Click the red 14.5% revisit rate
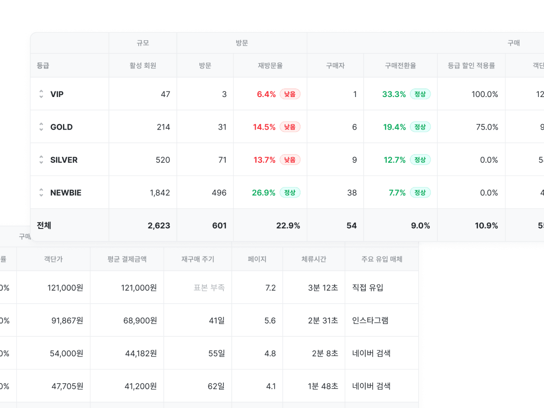 264,127
